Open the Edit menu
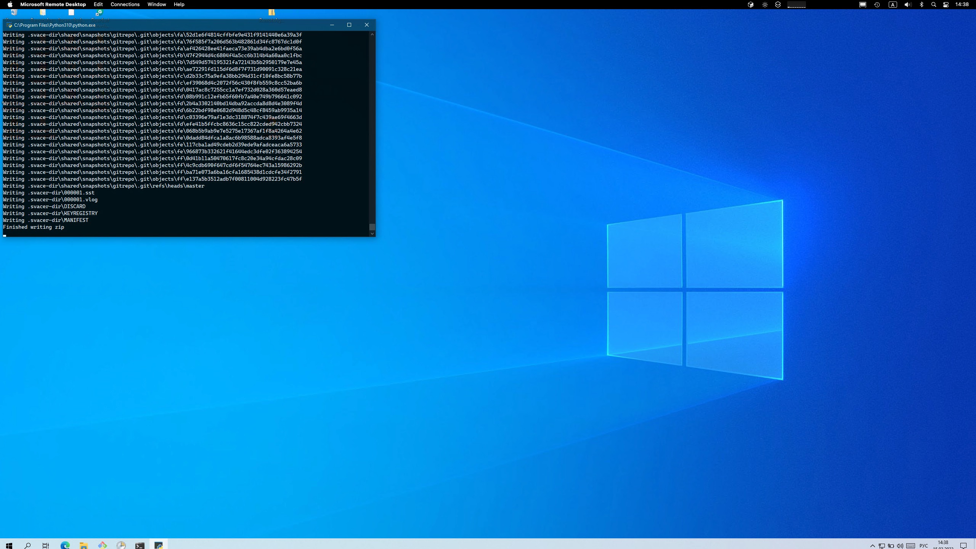 98,5
